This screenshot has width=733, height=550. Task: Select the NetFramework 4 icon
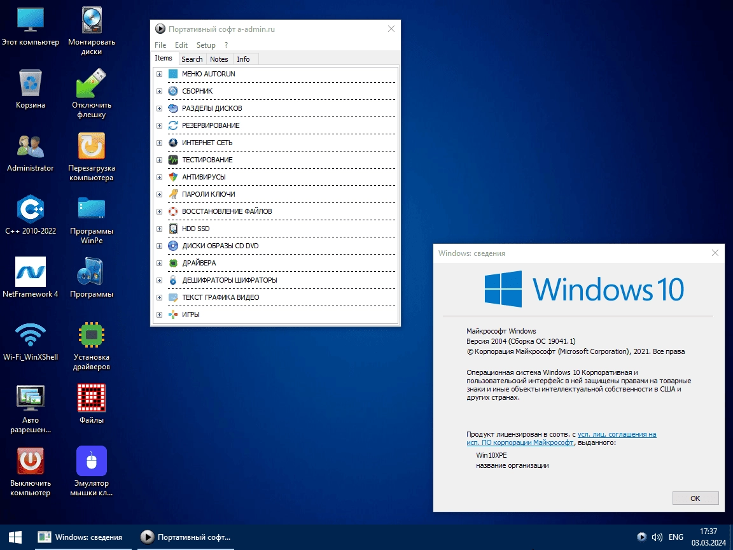(x=31, y=278)
